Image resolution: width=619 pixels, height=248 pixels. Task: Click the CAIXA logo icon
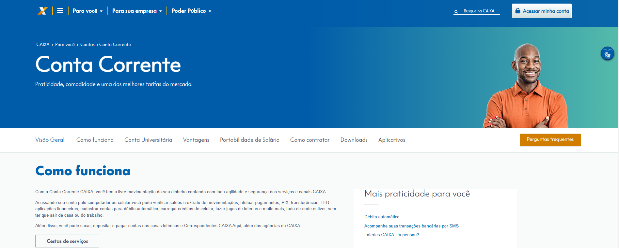(42, 11)
